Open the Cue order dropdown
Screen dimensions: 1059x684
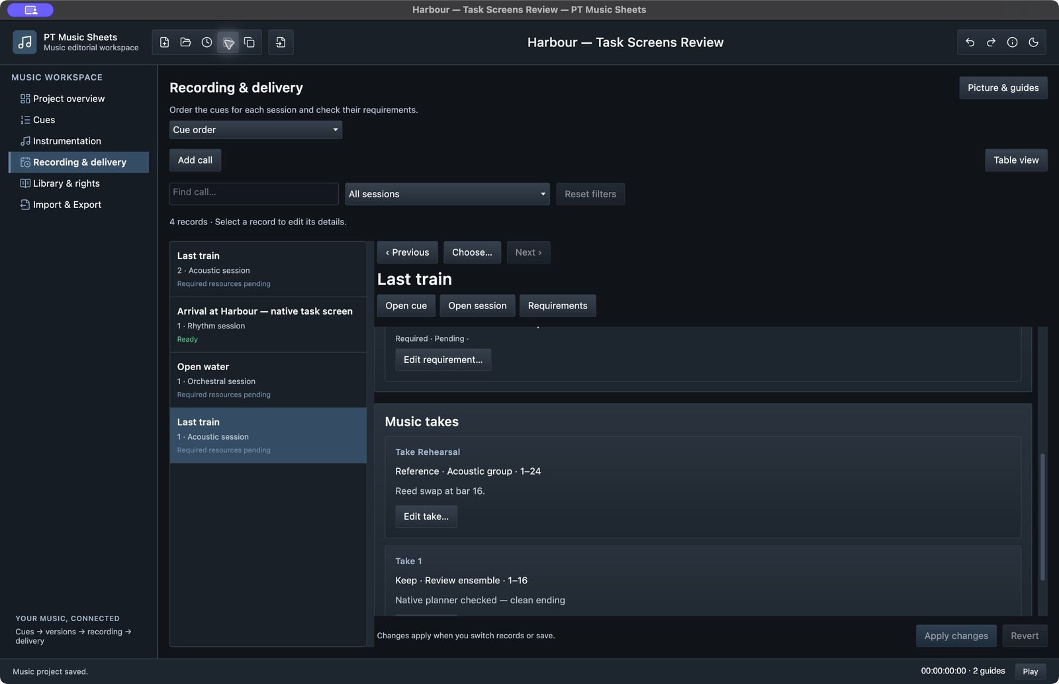point(255,130)
